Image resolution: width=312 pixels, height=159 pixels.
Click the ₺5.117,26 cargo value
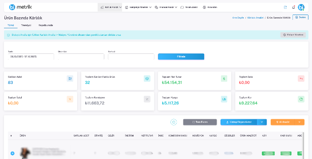[x=170, y=103]
